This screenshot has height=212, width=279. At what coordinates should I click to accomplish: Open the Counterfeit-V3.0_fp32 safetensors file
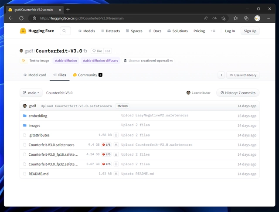click(53, 164)
